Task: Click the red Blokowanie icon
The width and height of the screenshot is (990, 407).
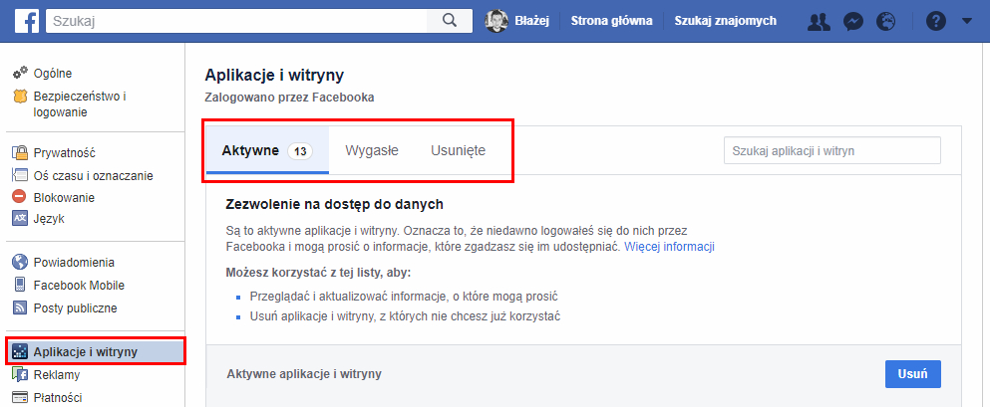Action: pyautogui.click(x=20, y=197)
